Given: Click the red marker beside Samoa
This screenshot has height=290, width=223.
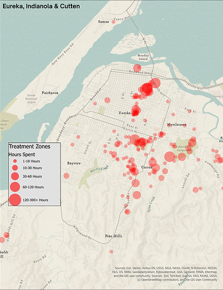Looking at the screenshot, I should [x=114, y=22].
